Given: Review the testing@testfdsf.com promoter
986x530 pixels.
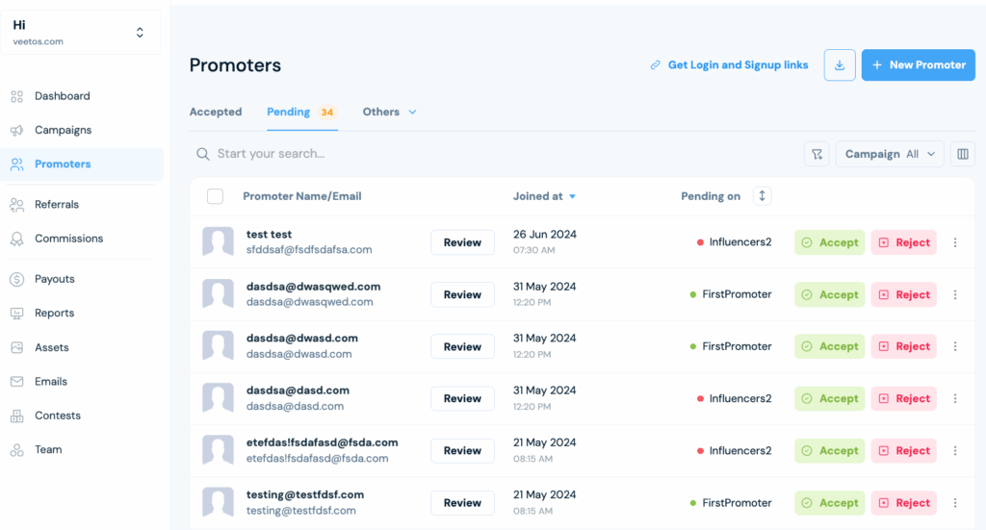Looking at the screenshot, I should point(462,503).
